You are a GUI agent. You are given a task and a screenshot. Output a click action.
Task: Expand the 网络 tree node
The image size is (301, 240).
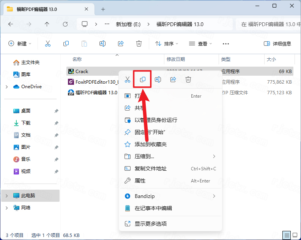7,208
